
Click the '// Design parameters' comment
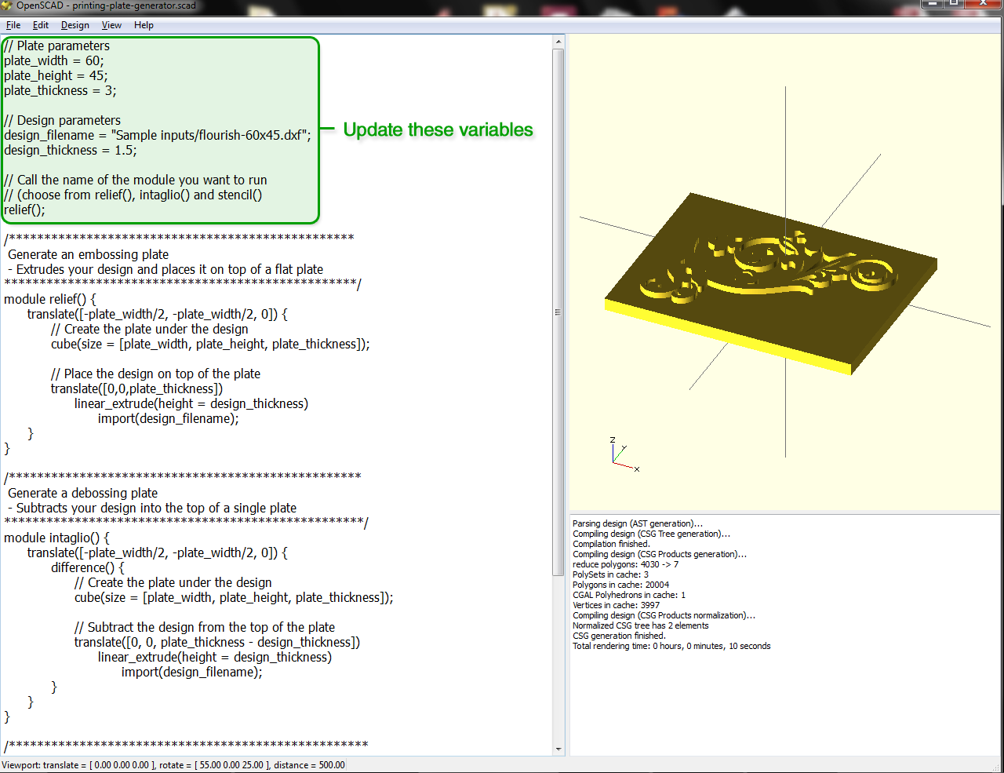click(62, 120)
